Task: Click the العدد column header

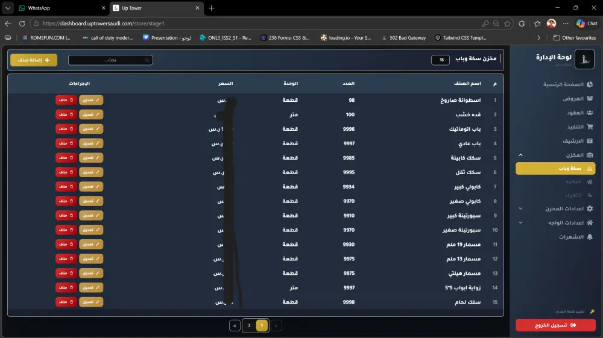Action: click(349, 83)
